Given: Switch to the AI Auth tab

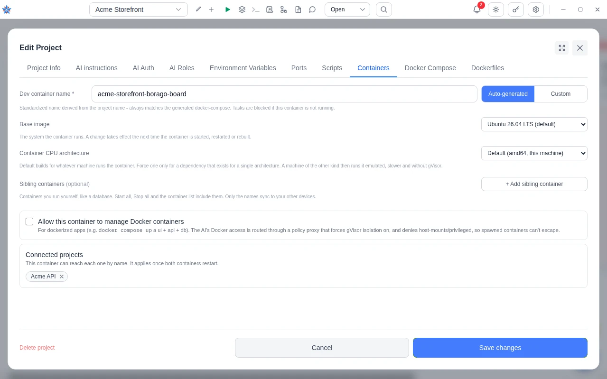Looking at the screenshot, I should pos(143,68).
